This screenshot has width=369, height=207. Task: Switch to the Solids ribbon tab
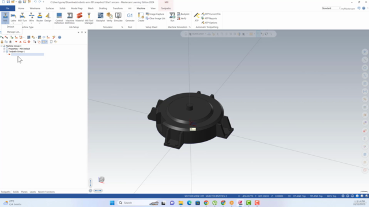(62, 9)
